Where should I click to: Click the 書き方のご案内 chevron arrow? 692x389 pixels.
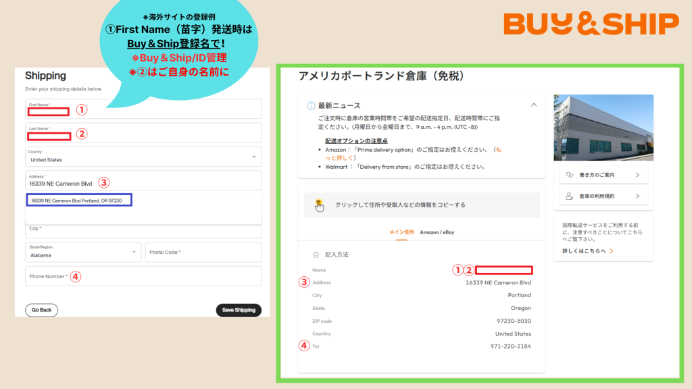point(637,175)
